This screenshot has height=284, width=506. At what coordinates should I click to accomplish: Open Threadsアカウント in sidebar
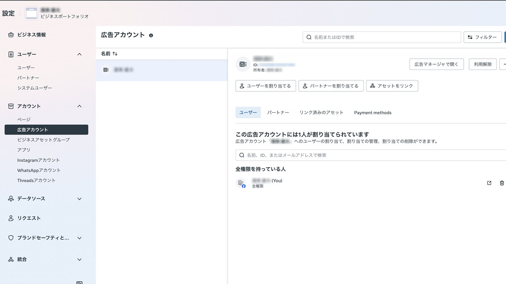click(x=36, y=181)
